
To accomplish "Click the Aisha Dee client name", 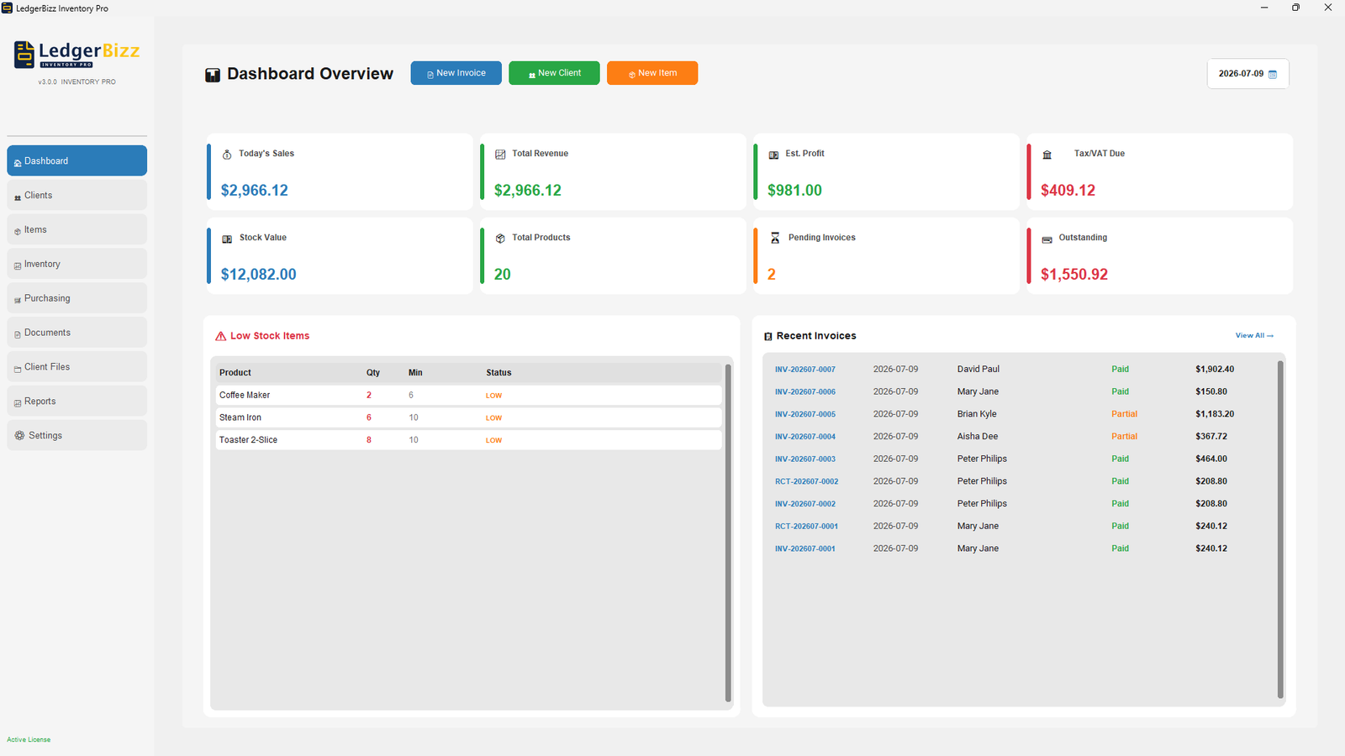I will click(978, 437).
